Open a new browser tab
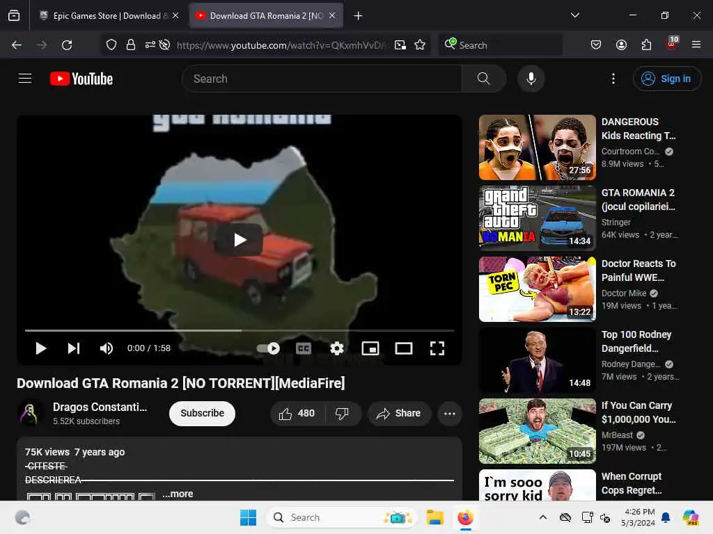The width and height of the screenshot is (713, 534). [x=359, y=16]
